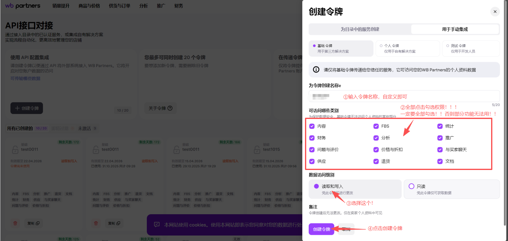Click lock icon of test0011 with 166 days left
This screenshot has width=508, height=241.
[176, 150]
